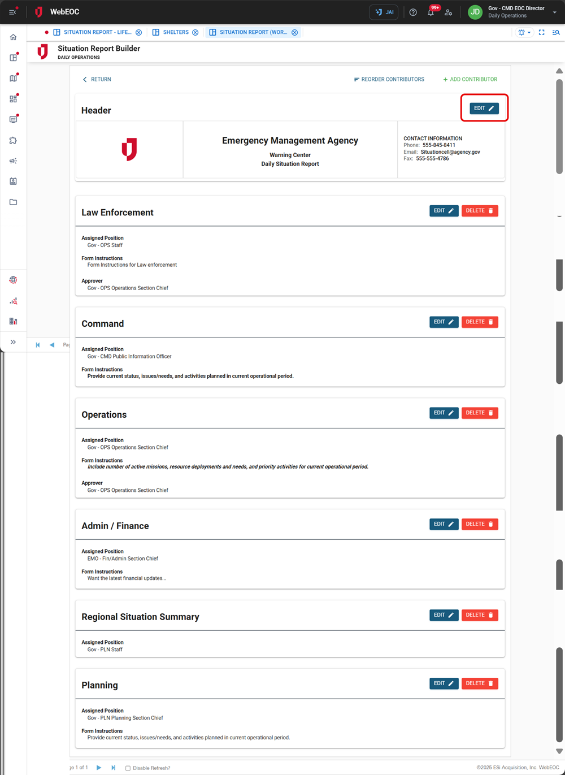Click the next page arrow at the bottom
Viewport: 565px width, 775px height.
(99, 768)
